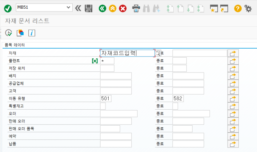This screenshot has width=257, height=152.
Task: Click selection options icon next to 플랜트
Action: (95, 61)
